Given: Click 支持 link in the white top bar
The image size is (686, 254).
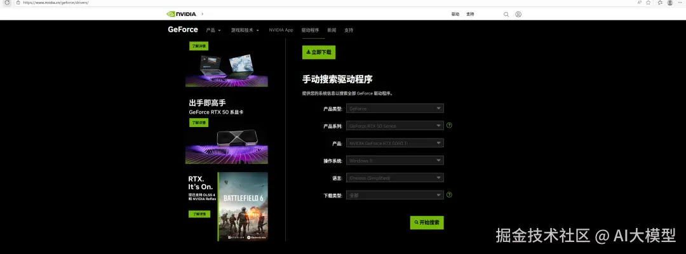Looking at the screenshot, I should 470,15.
